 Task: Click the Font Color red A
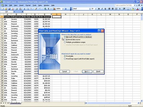point(138,9)
